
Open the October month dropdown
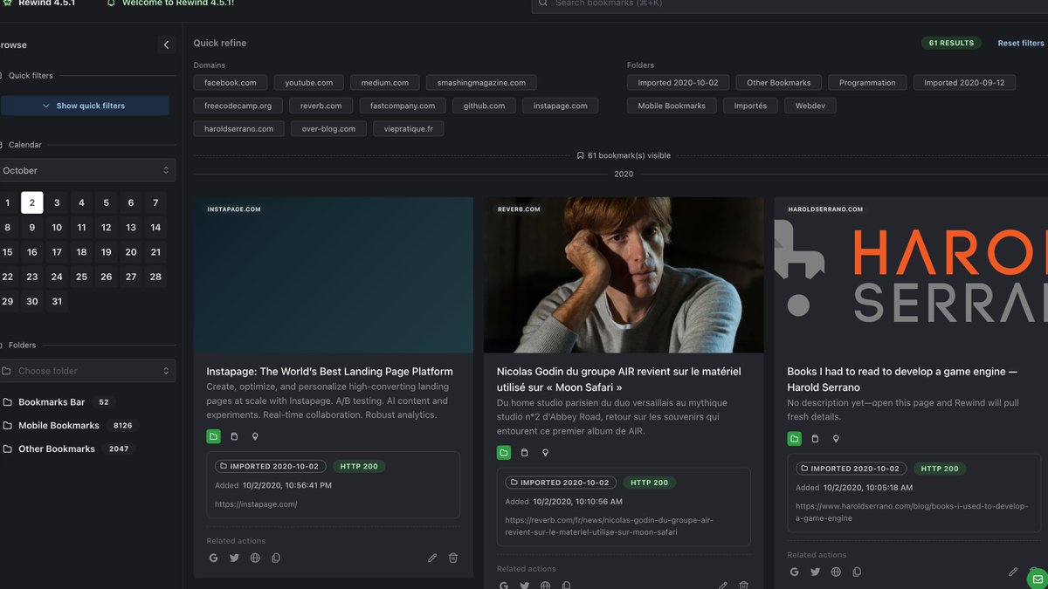click(x=86, y=170)
